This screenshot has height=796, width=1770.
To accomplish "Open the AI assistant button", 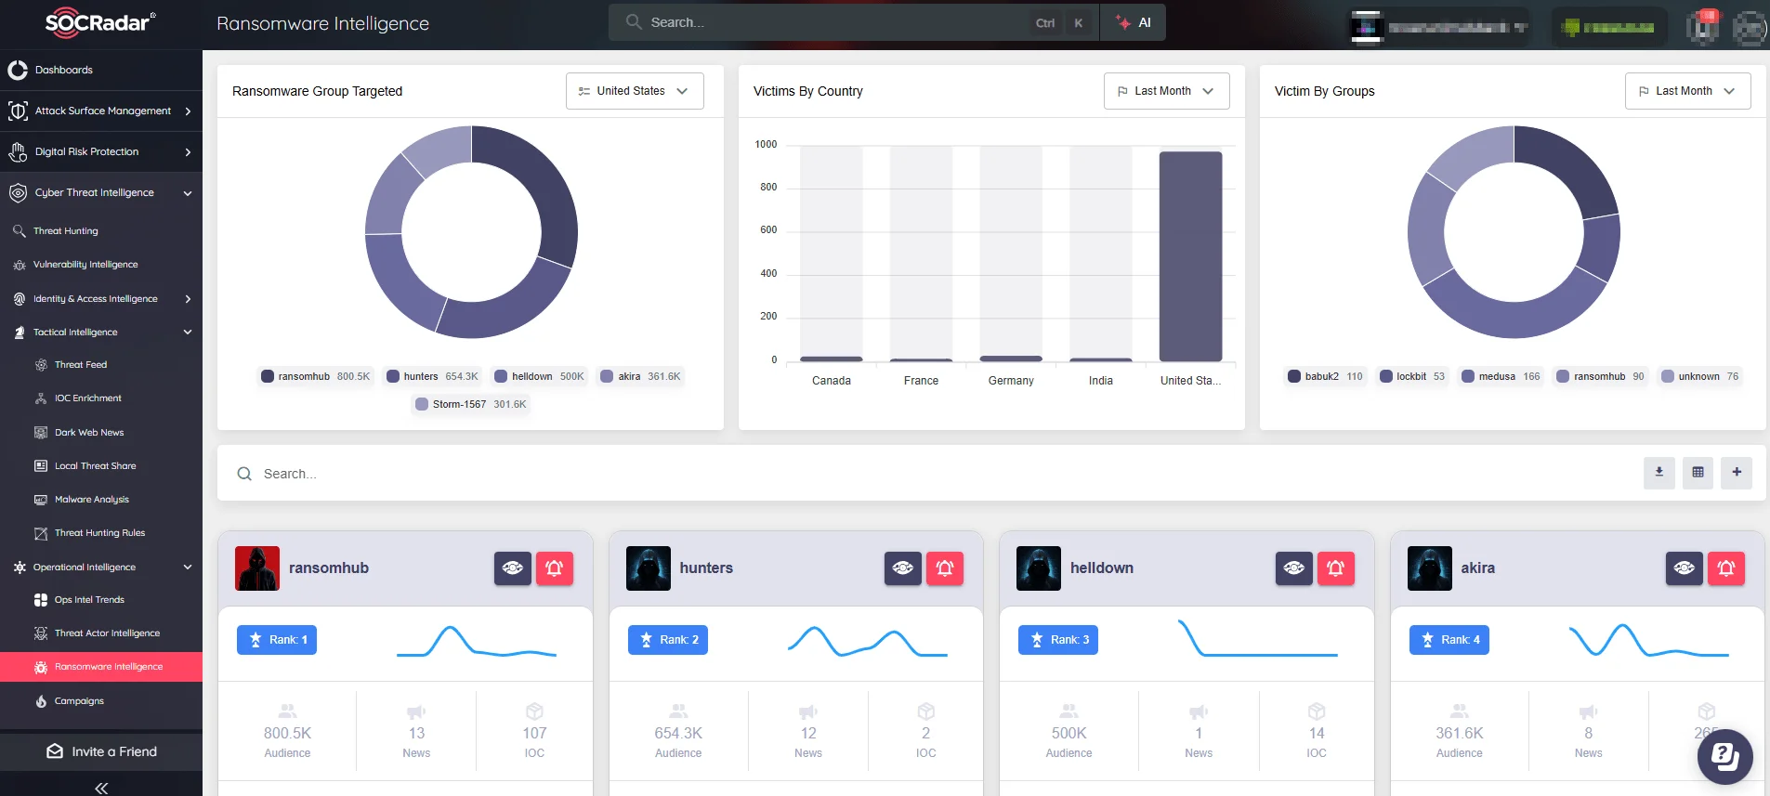I will coord(1134,22).
